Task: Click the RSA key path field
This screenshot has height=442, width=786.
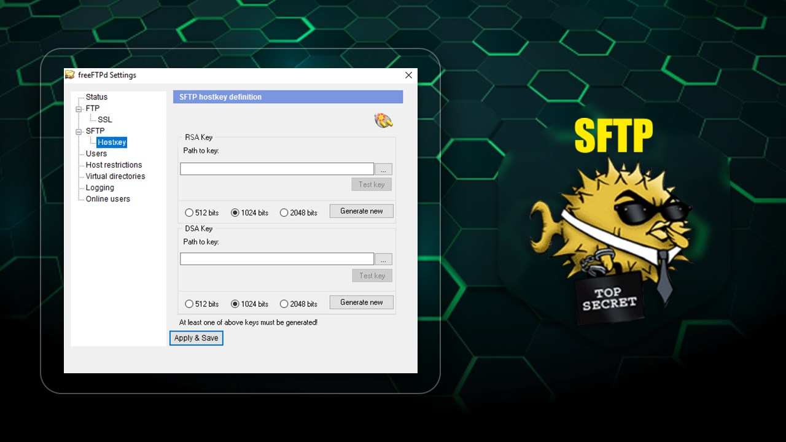Action: point(277,169)
